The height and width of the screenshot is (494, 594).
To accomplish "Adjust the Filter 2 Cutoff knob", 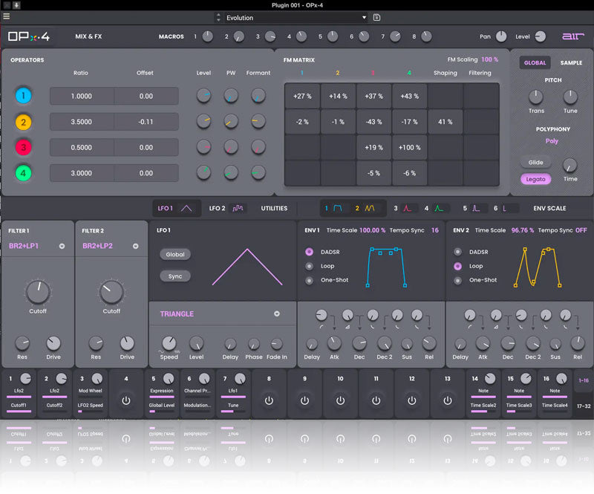I will 111,292.
